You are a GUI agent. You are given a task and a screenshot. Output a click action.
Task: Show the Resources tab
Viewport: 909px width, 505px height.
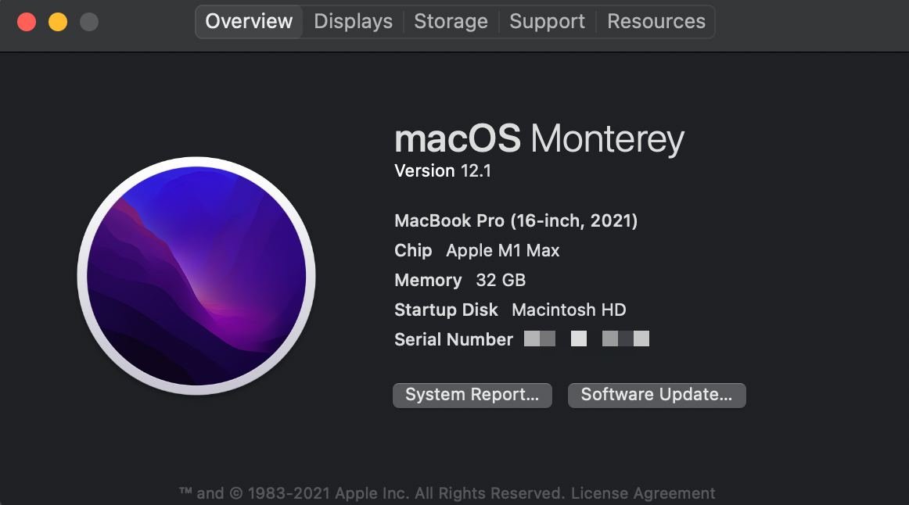click(x=656, y=21)
